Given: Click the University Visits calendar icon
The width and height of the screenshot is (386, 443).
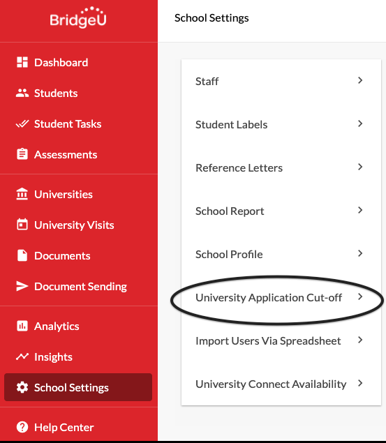Looking at the screenshot, I should [x=22, y=225].
